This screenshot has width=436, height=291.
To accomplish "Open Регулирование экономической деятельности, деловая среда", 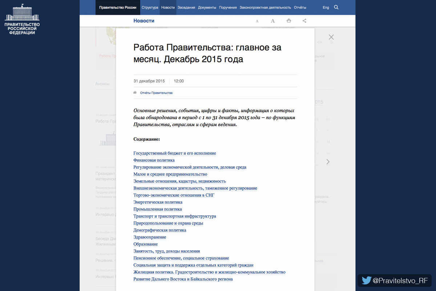I will click(190, 167).
